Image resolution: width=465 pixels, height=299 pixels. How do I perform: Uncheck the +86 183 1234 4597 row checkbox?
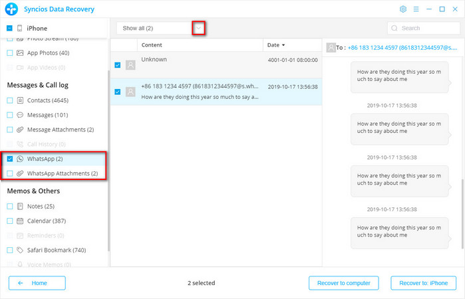point(118,92)
